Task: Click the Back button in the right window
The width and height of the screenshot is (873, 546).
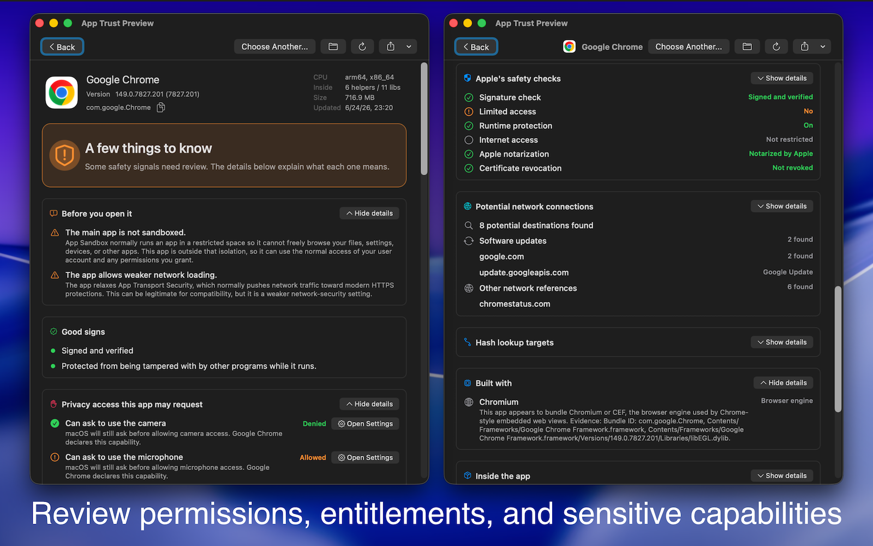Action: [476, 47]
